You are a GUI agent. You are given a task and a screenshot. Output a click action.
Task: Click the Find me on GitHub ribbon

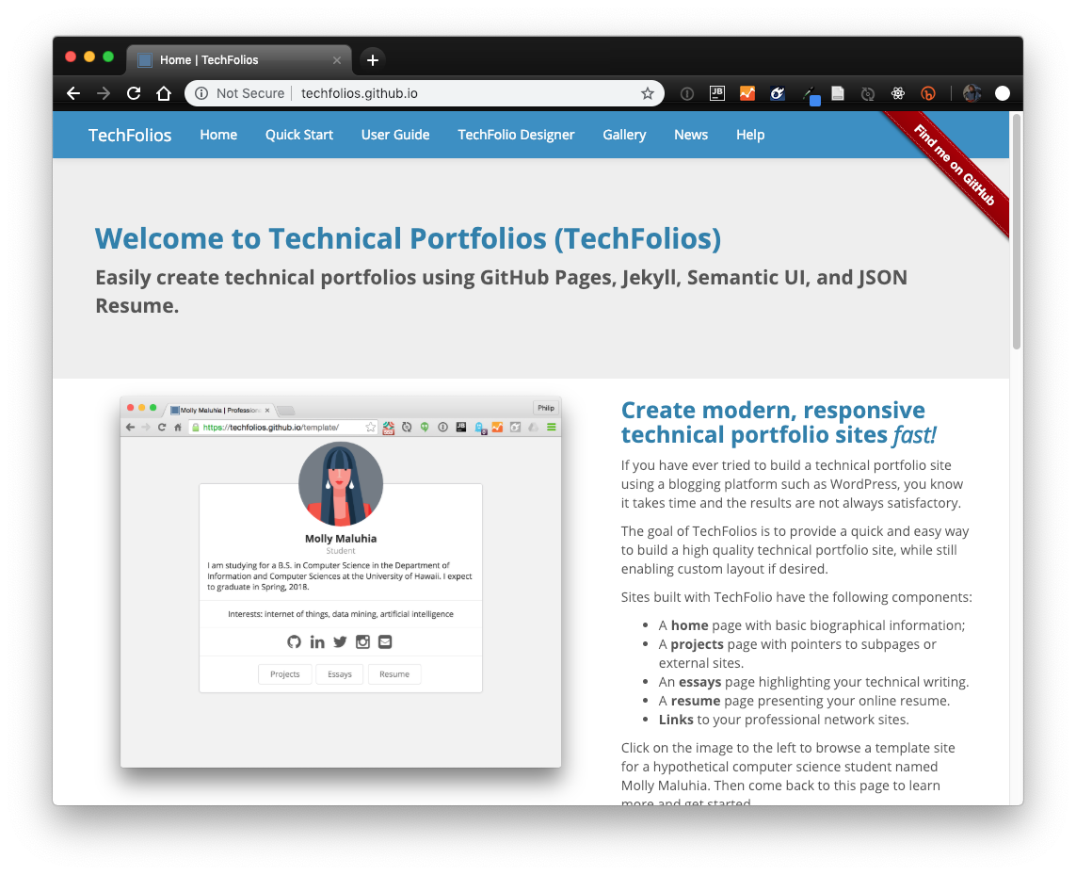coord(955,166)
